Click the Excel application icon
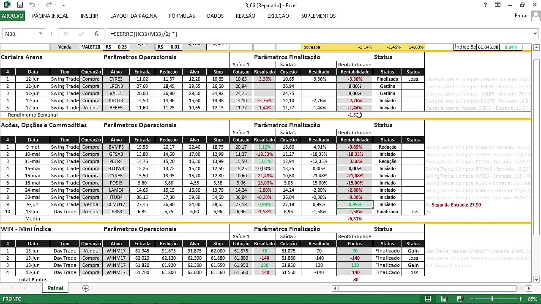Screen dimensions: 541x304 (8, 5)
